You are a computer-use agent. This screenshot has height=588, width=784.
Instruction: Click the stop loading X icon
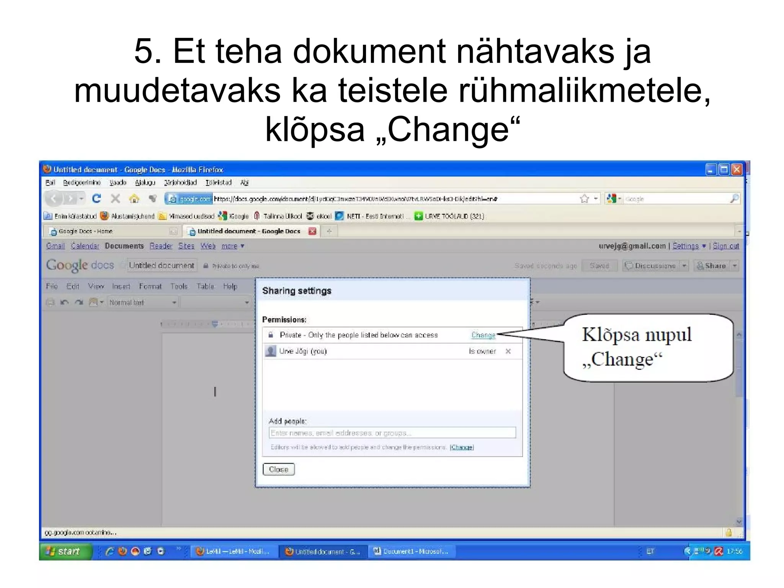[115, 198]
